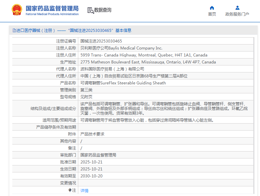Click the lightbulb icon beside 注
Viewport: 260px width, 196px height.
click(x=70, y=190)
